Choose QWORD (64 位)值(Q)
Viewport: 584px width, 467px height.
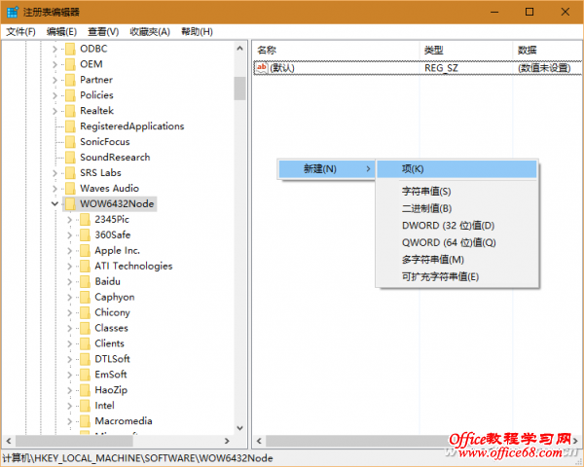tap(457, 243)
